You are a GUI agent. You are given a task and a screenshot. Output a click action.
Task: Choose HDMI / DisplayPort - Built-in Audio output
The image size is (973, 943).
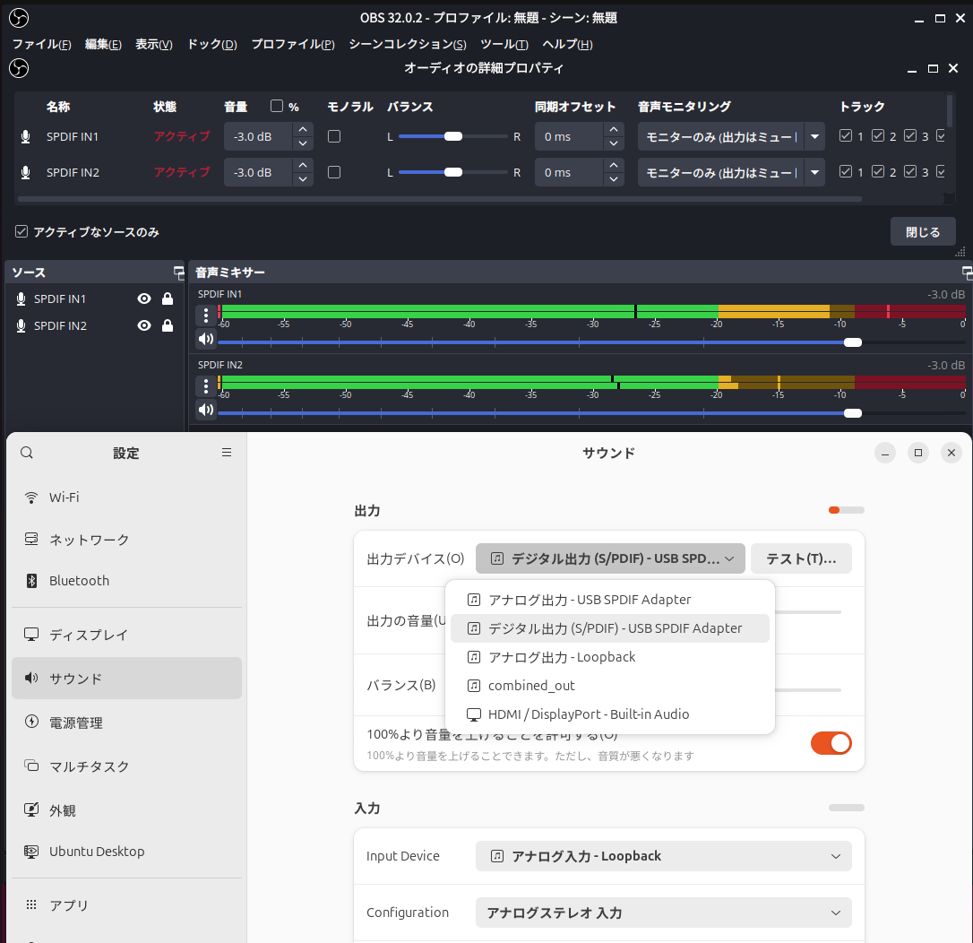click(x=610, y=714)
